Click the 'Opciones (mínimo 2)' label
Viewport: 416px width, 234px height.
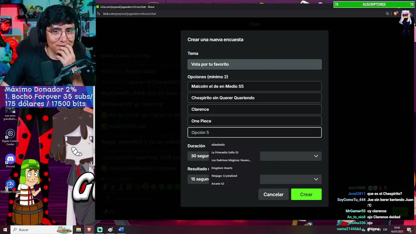pos(208,77)
